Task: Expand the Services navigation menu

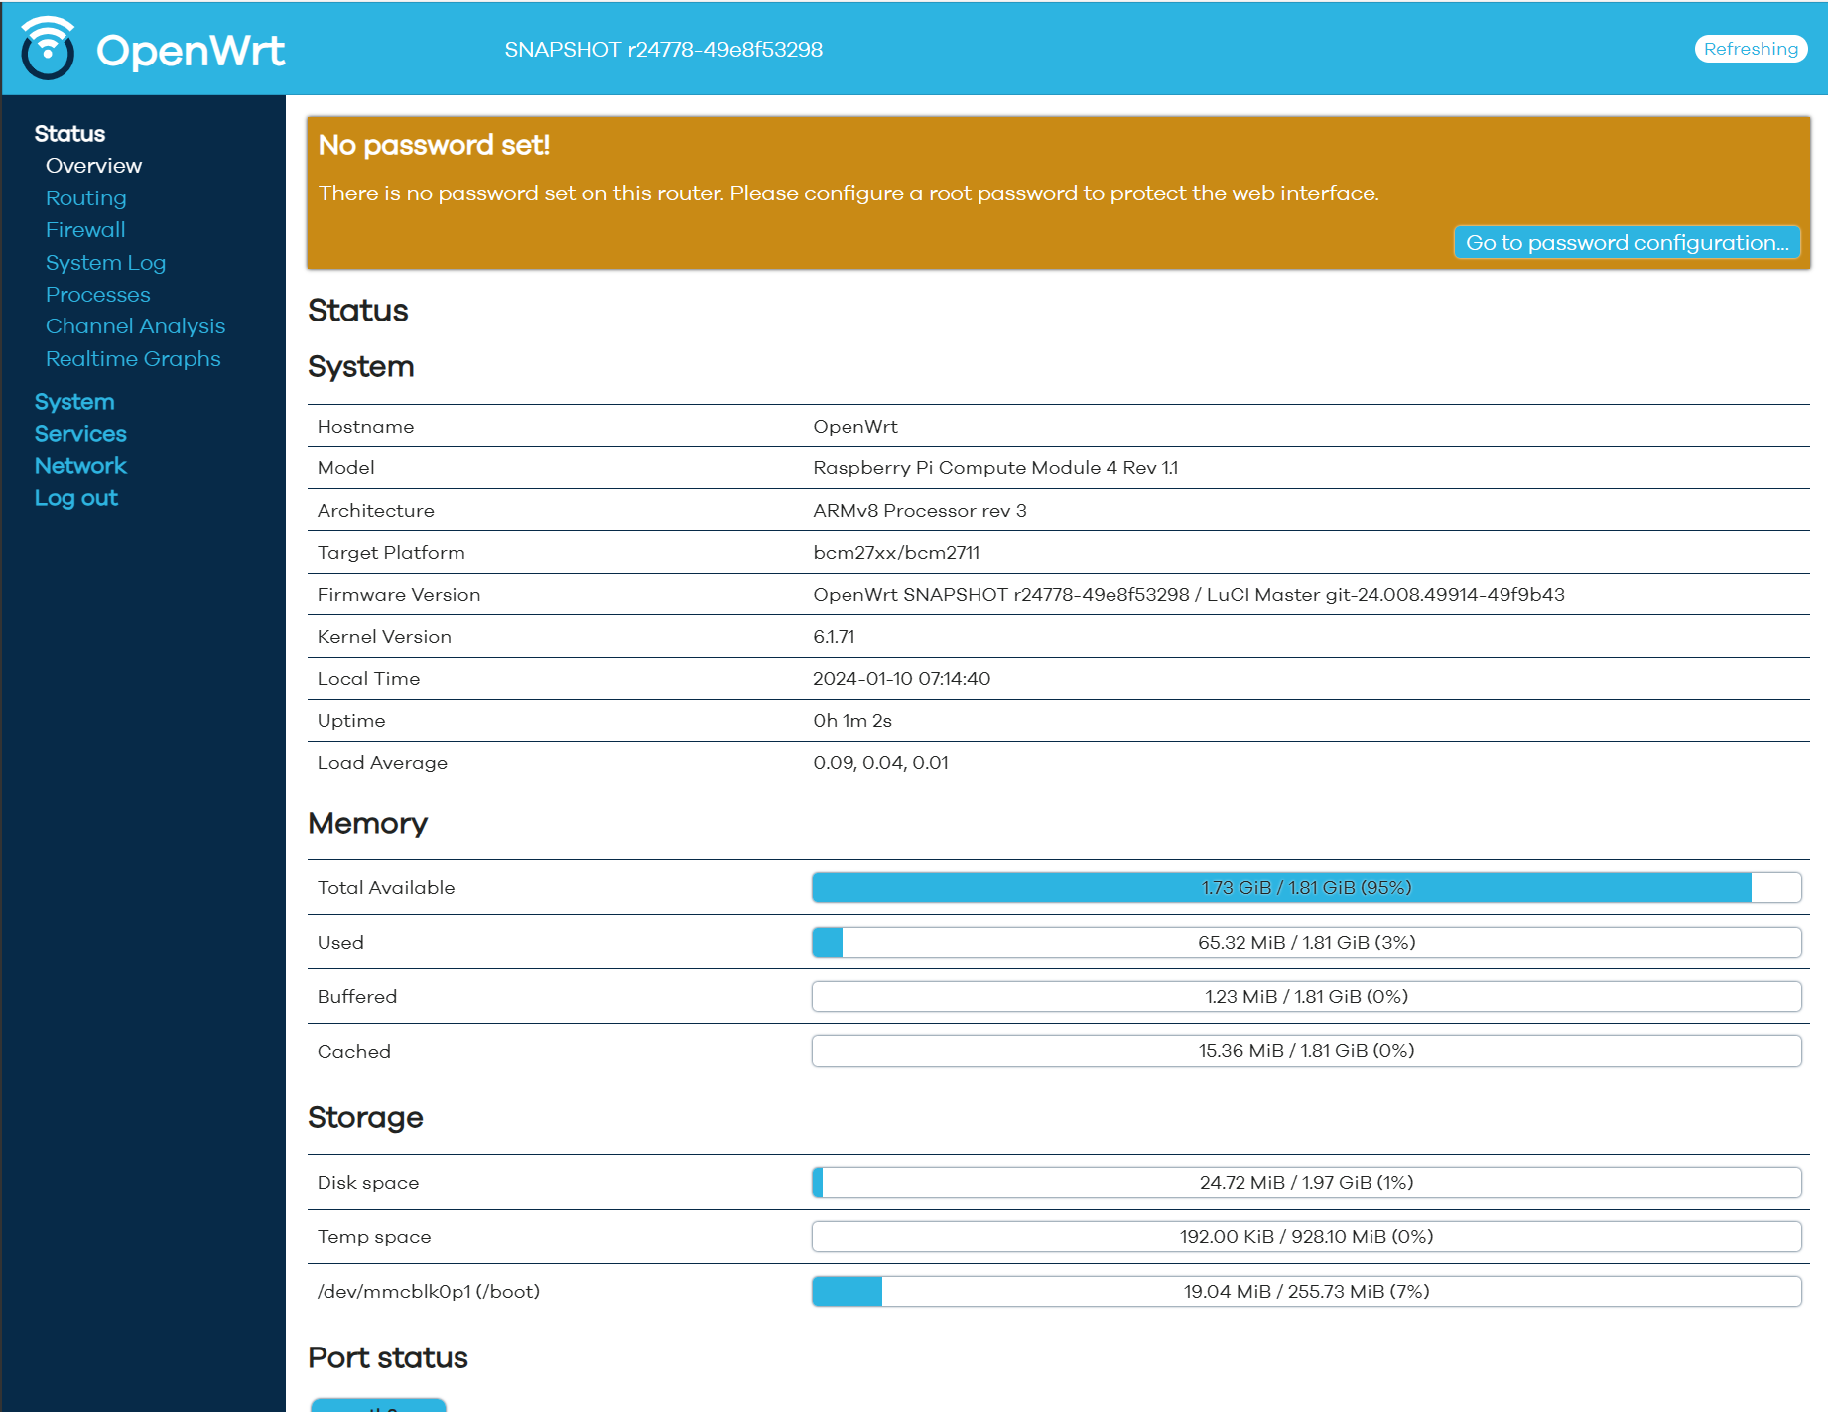Action: (x=79, y=433)
